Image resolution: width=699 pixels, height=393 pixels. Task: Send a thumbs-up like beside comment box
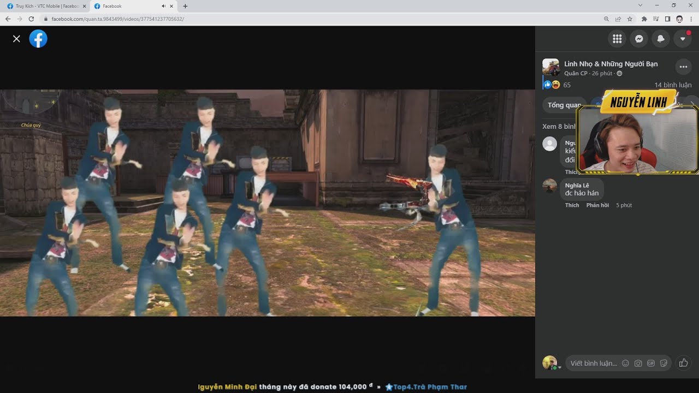pyautogui.click(x=683, y=363)
